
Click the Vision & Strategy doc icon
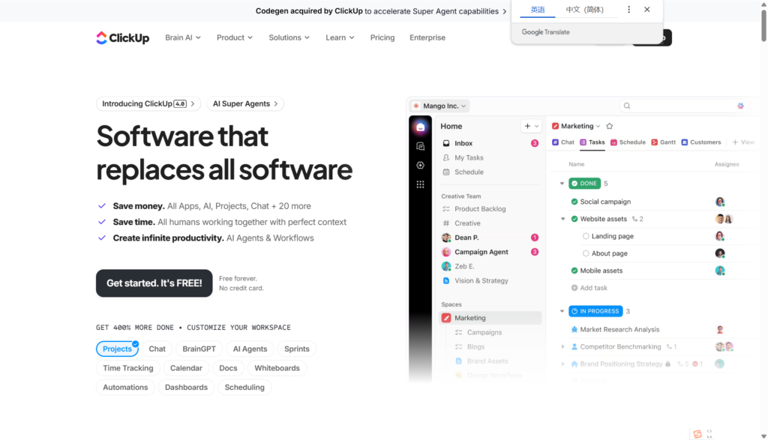(446, 281)
